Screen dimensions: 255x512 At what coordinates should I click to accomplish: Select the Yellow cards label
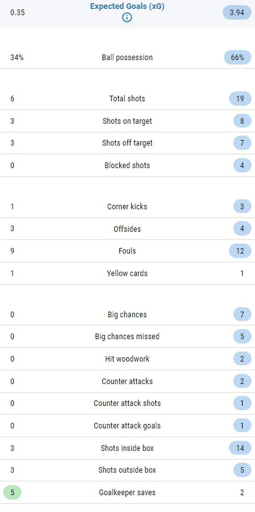pyautogui.click(x=127, y=273)
